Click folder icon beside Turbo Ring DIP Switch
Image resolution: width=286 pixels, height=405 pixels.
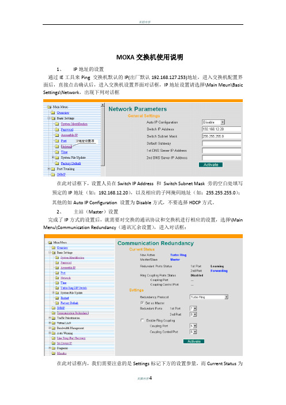[57, 288]
